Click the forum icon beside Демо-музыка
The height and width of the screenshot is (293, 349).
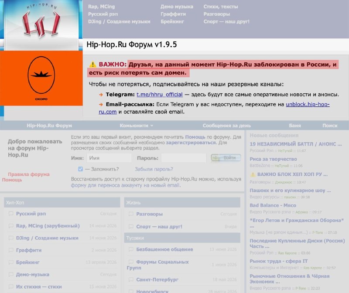coord(11,275)
